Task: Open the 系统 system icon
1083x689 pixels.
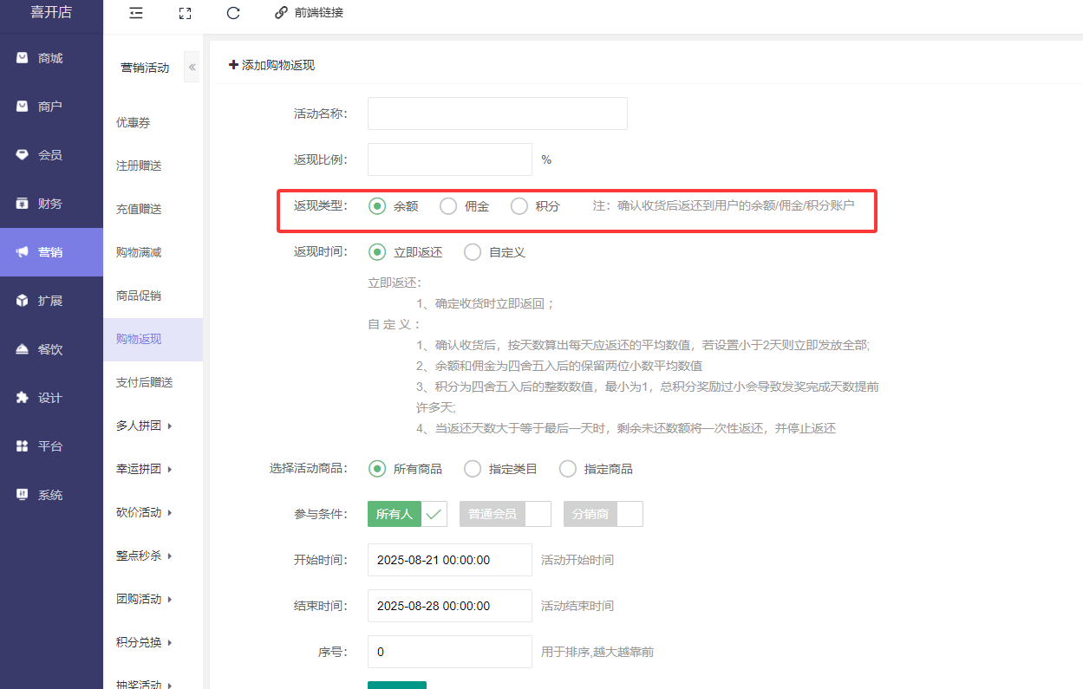Action: (23, 495)
